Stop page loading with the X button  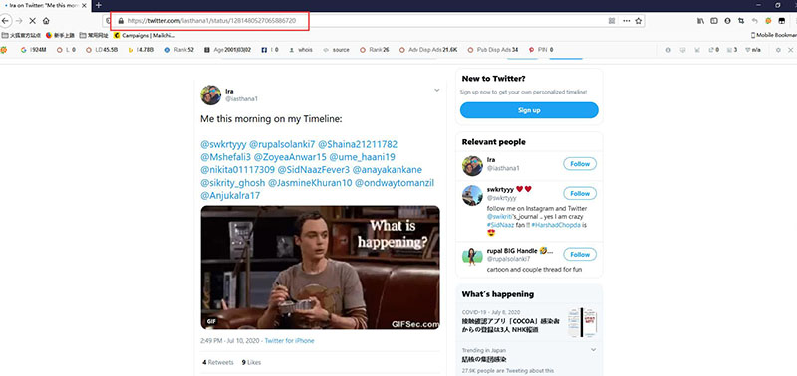coord(32,21)
